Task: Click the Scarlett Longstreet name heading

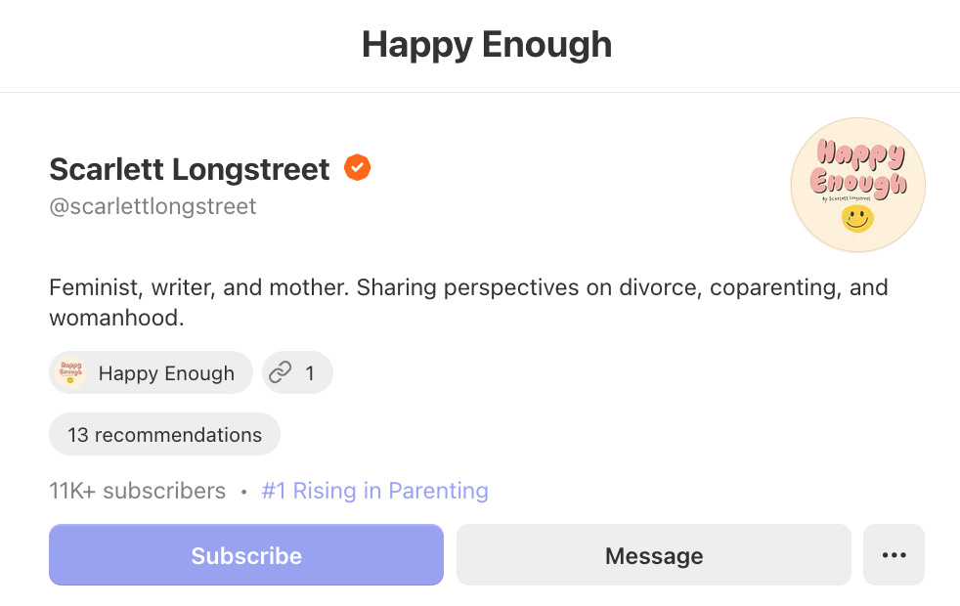Action: (190, 169)
